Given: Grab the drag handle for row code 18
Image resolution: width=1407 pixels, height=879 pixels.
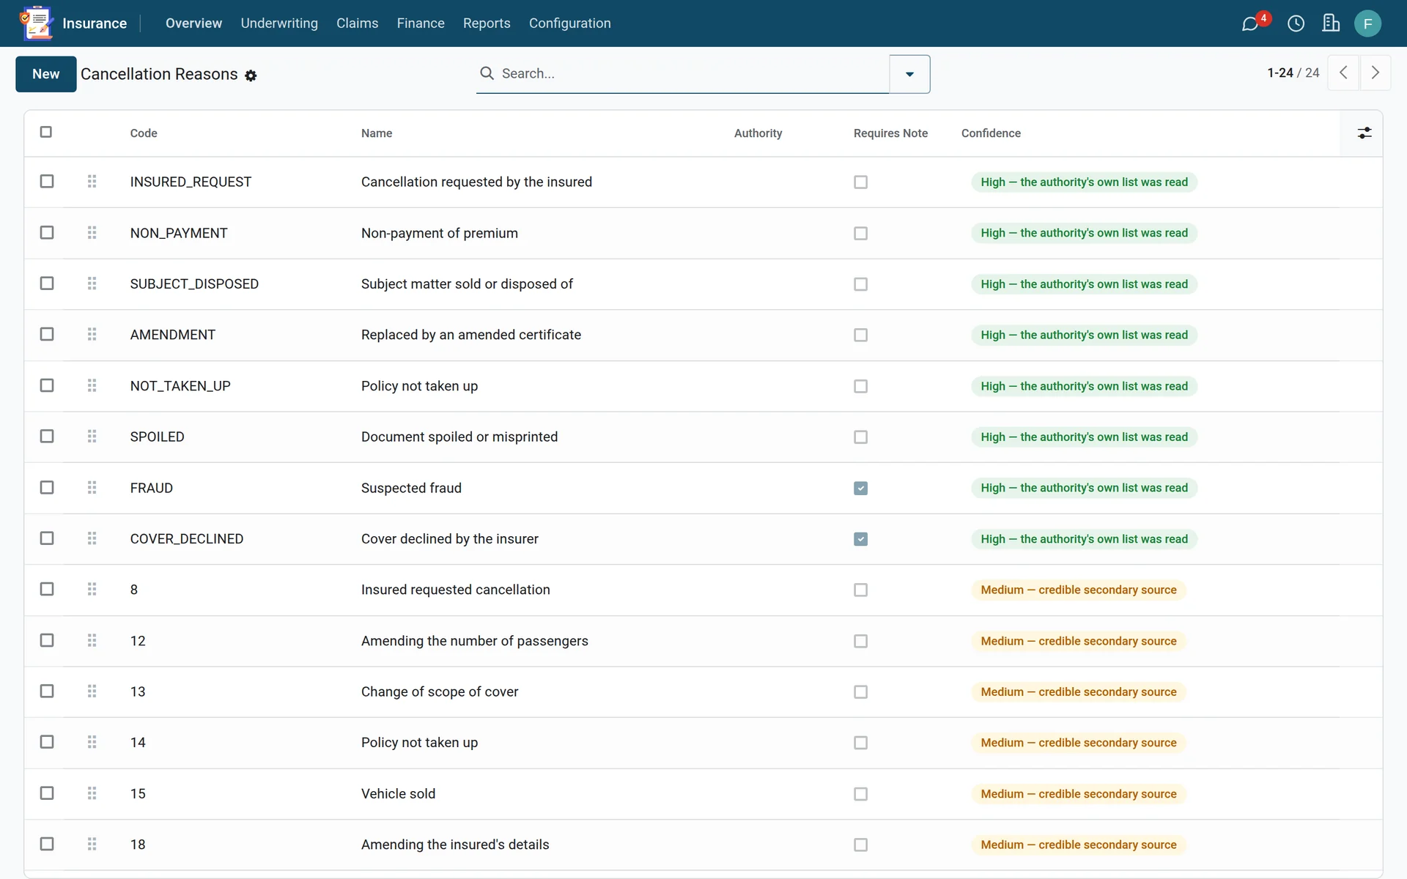Looking at the screenshot, I should [92, 844].
